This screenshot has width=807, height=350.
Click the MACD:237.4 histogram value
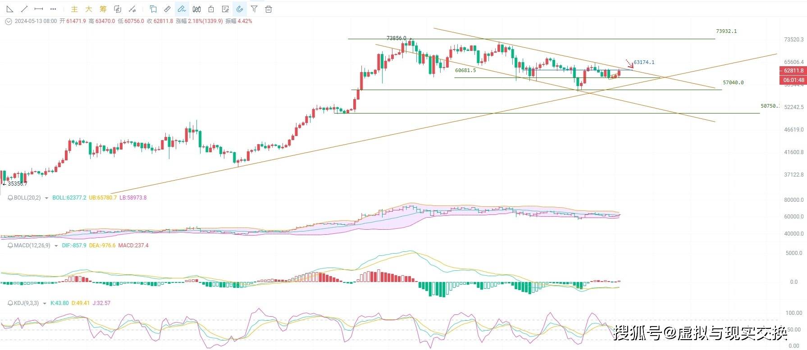[133, 245]
